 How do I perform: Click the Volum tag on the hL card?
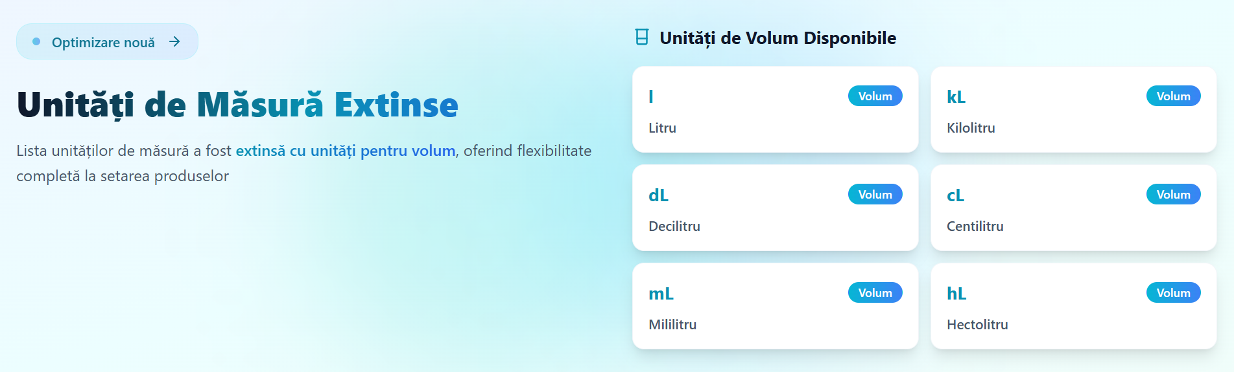(x=1174, y=292)
